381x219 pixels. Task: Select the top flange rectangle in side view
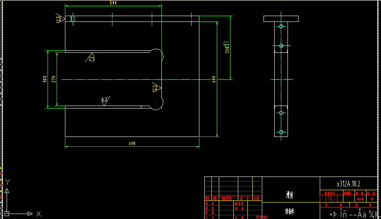pos(281,19)
